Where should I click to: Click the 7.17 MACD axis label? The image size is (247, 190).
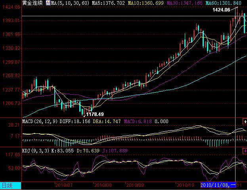(15, 136)
